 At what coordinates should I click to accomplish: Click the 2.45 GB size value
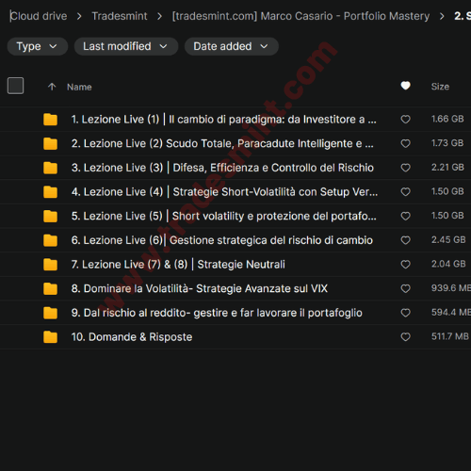[x=448, y=240]
